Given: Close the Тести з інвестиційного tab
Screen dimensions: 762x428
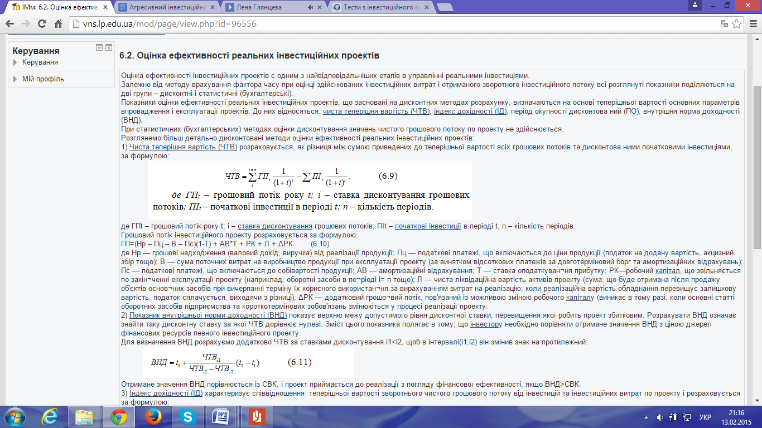Looking at the screenshot, I should (426, 8).
